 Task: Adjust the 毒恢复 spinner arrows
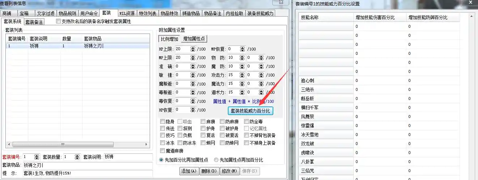(193, 101)
